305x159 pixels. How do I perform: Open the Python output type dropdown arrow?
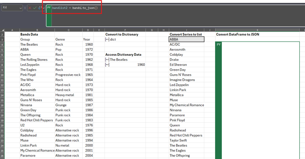[x=43, y=8]
